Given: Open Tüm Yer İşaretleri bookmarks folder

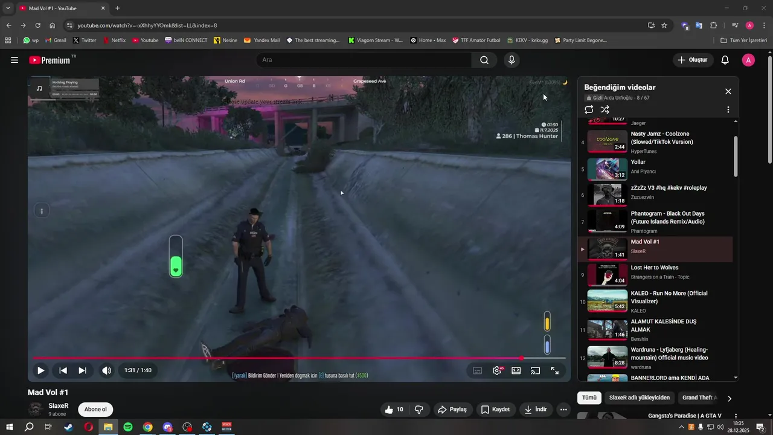Looking at the screenshot, I should click(744, 40).
